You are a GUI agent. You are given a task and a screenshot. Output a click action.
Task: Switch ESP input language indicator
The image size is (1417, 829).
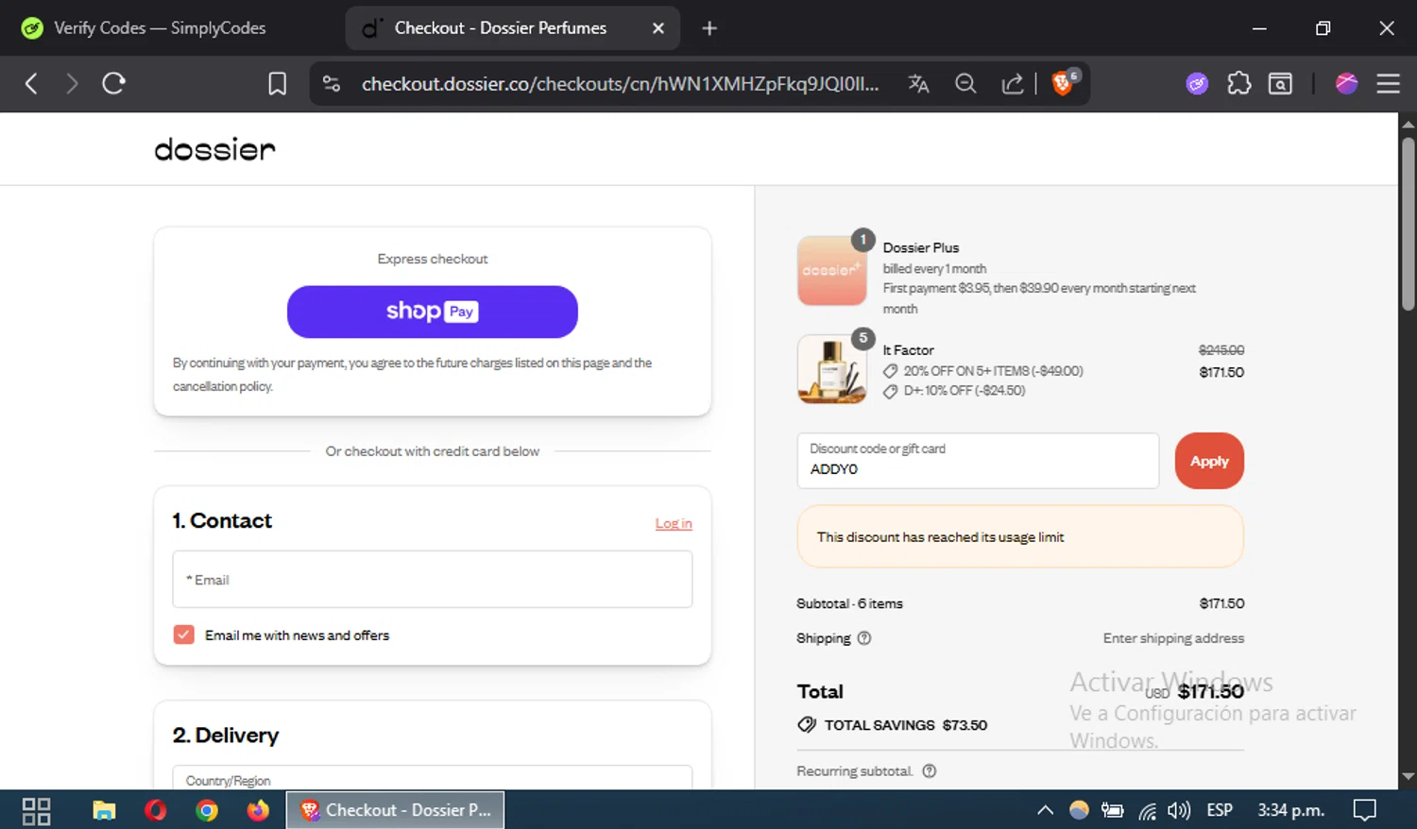point(1220,810)
